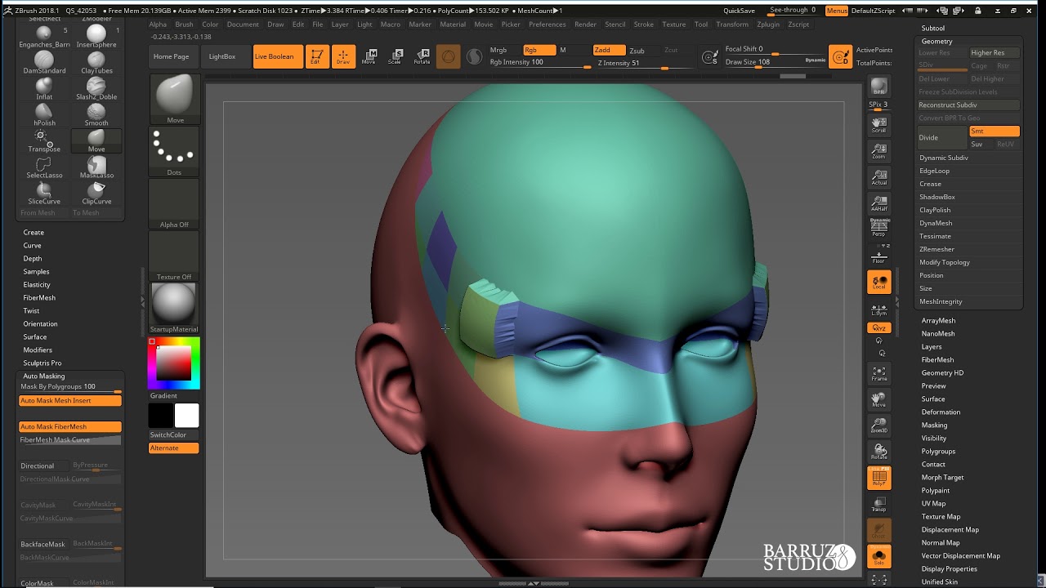Select the ClayTubes brush
This screenshot has width=1046, height=588.
click(96, 63)
